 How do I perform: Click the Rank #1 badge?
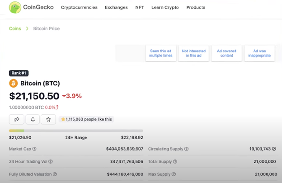coord(19,73)
